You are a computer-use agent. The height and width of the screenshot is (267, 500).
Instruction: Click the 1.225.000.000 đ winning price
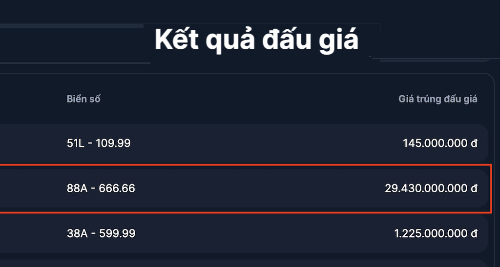coord(431,233)
